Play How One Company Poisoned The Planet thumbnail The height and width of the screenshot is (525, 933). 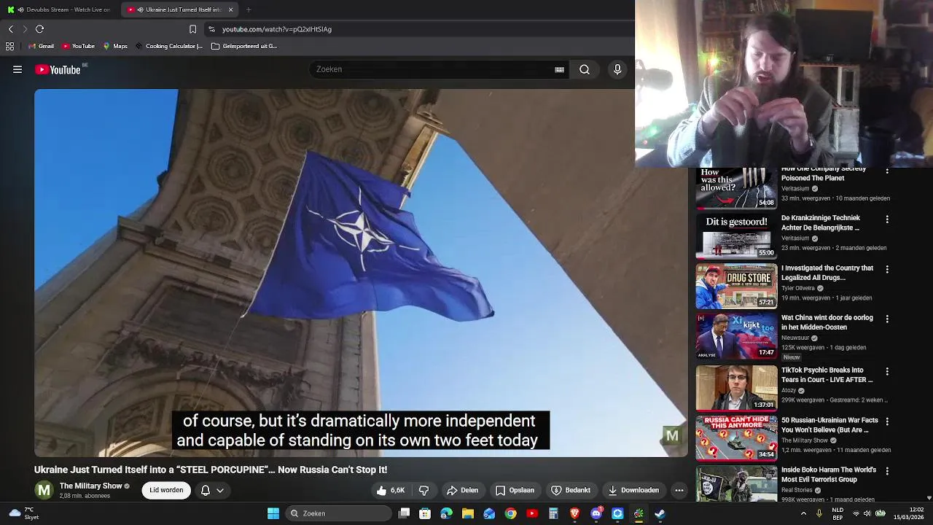[x=736, y=188]
